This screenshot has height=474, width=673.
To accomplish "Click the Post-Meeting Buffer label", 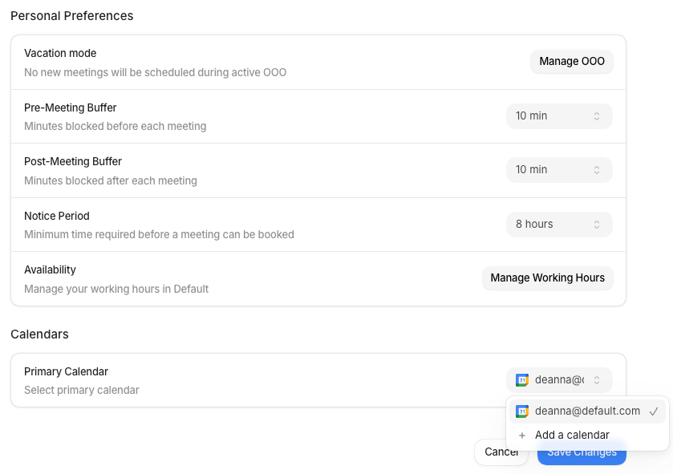I will [73, 161].
